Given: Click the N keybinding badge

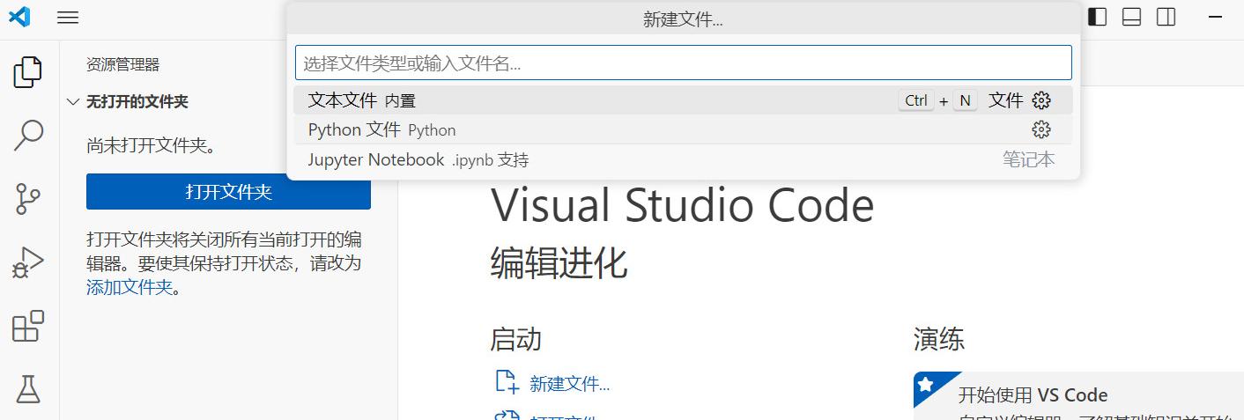Looking at the screenshot, I should [965, 100].
